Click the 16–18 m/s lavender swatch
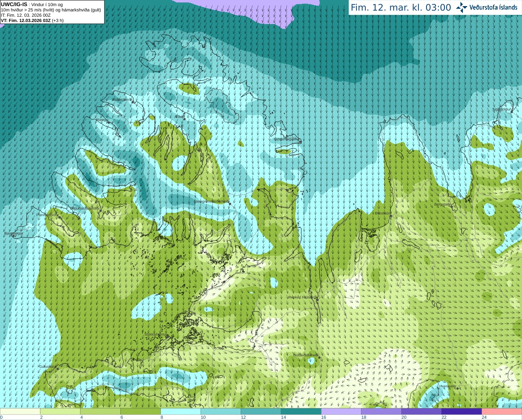This screenshot has height=420, width=522. 341,411
